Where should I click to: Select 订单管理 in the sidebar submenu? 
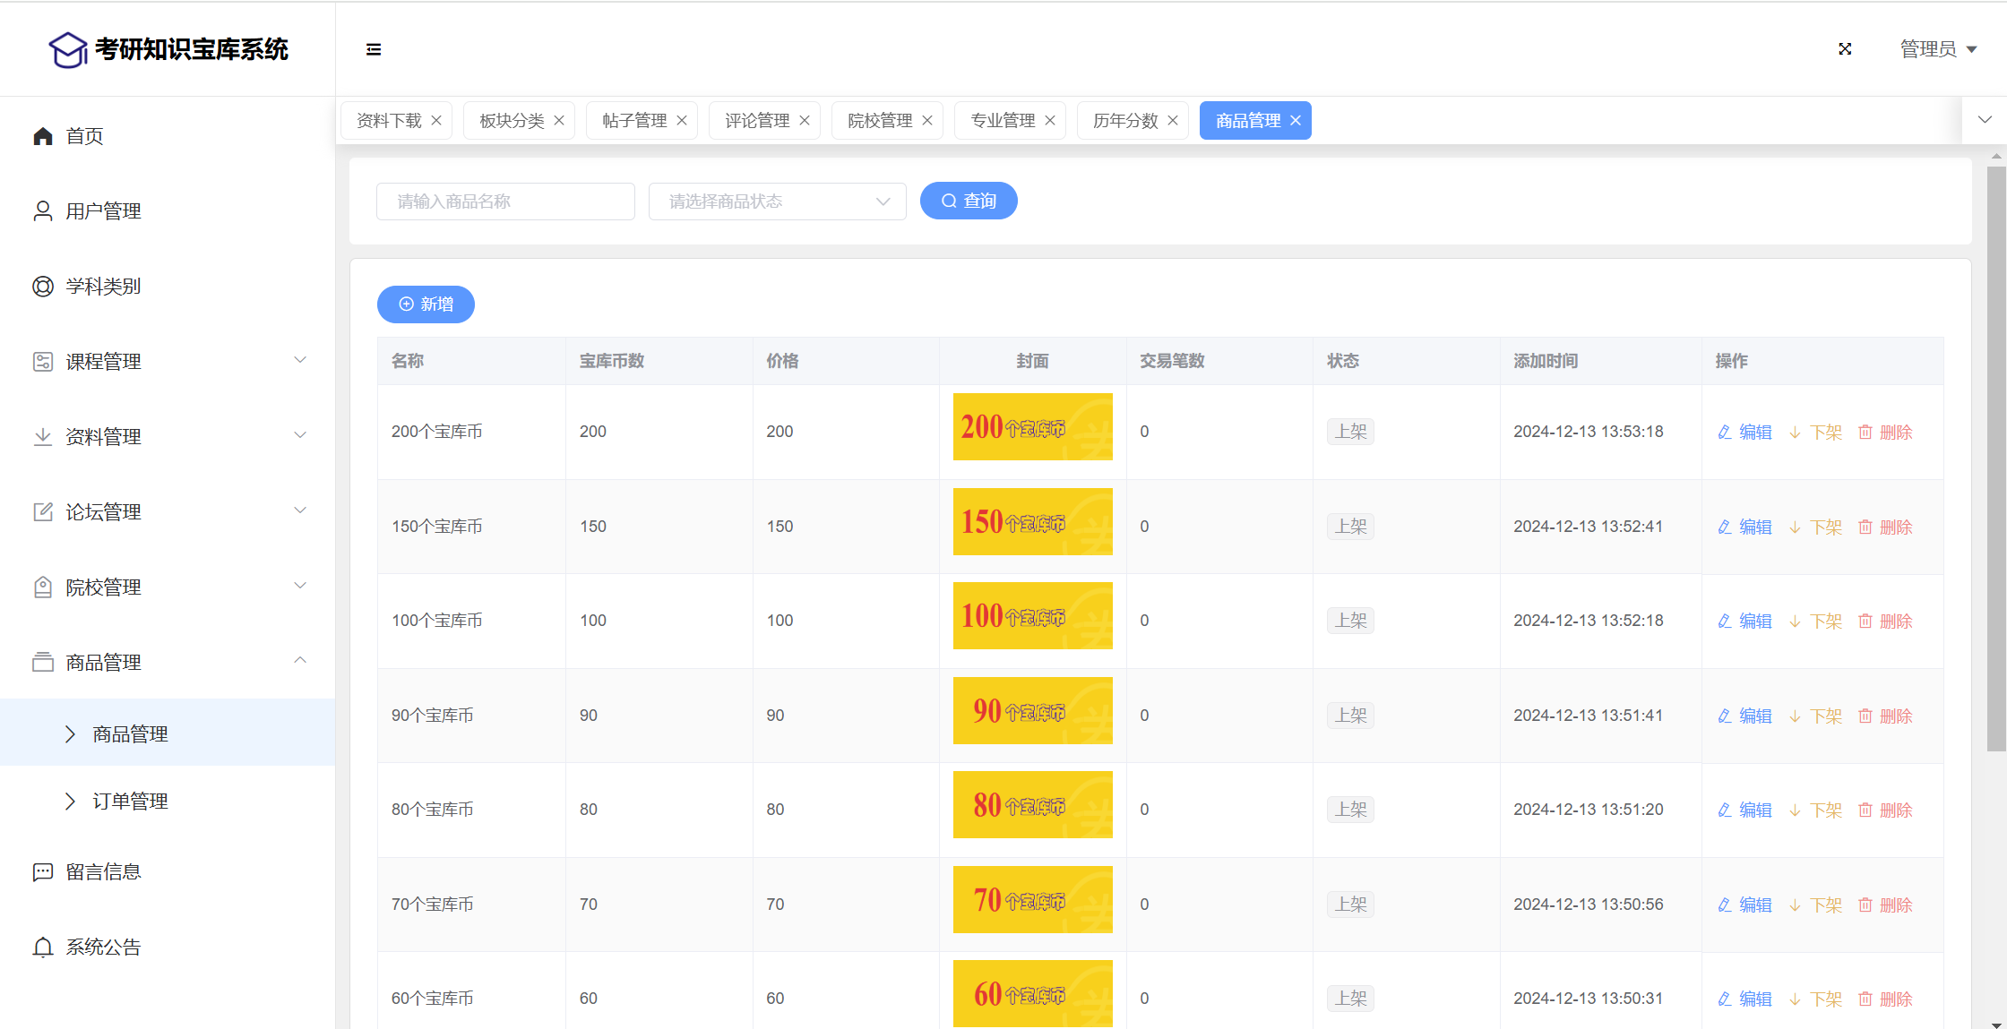point(131,802)
